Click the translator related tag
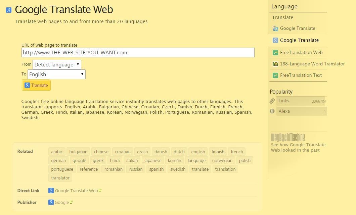 [x=60, y=178]
